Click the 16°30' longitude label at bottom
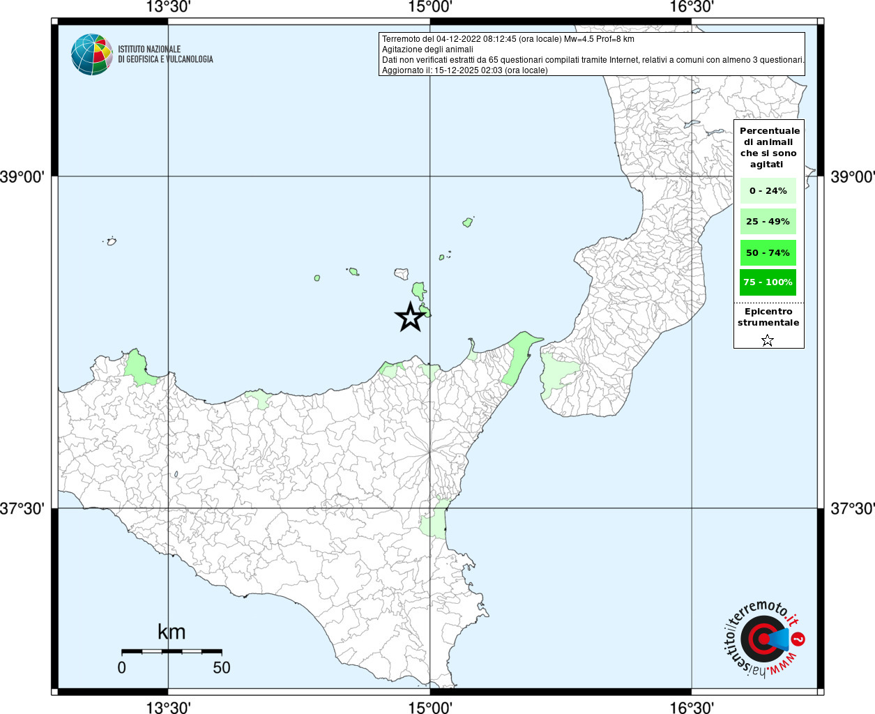 click(692, 708)
